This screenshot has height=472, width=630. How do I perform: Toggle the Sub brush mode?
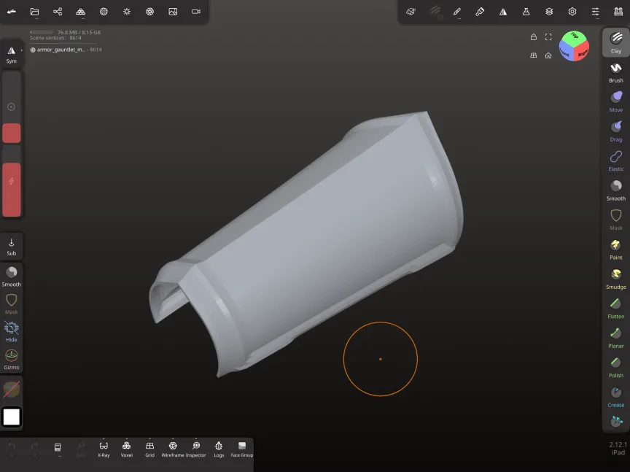click(11, 247)
